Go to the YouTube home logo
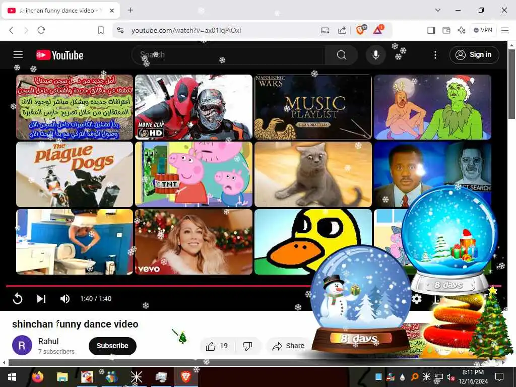This screenshot has height=387, width=516. pyautogui.click(x=60, y=55)
